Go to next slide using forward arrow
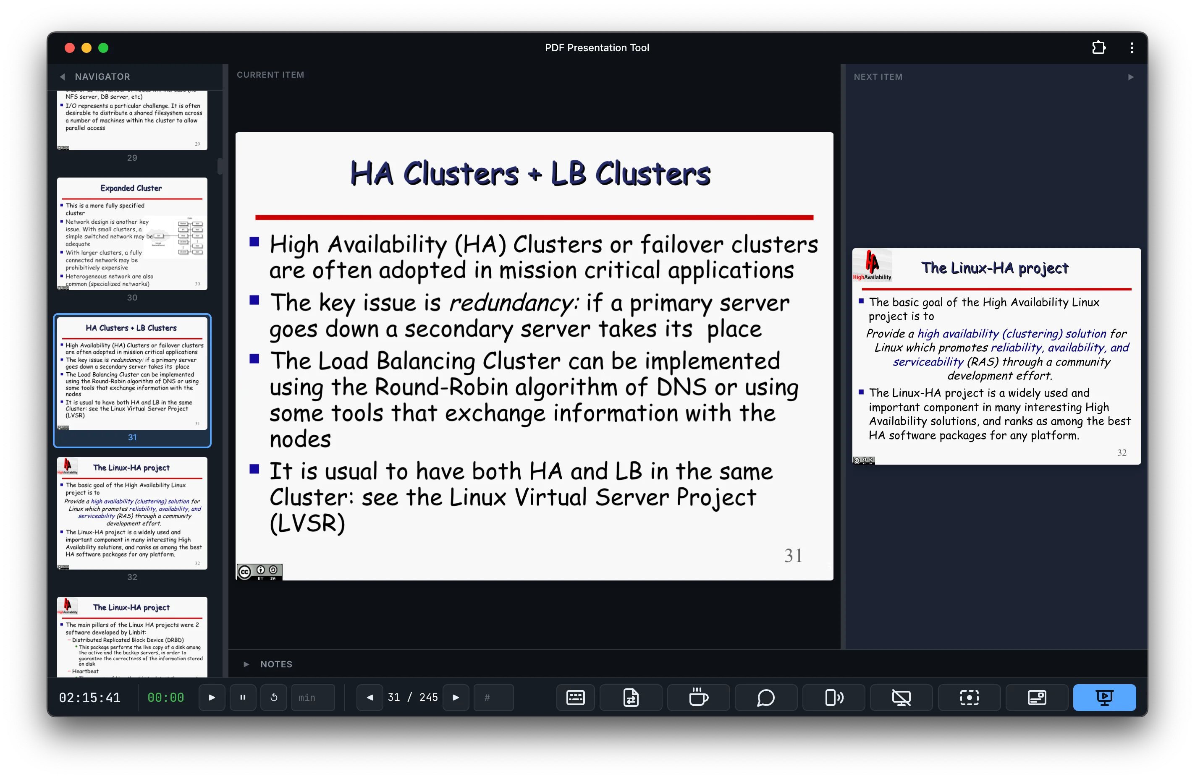The height and width of the screenshot is (779, 1195). [x=456, y=697]
